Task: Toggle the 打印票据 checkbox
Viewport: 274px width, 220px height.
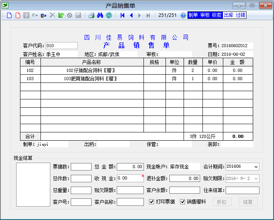Action: point(152,202)
